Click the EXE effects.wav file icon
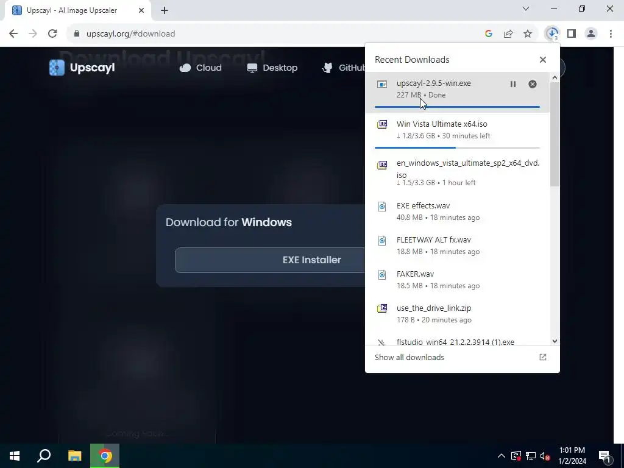Screen dimensions: 624x468 coord(382,207)
